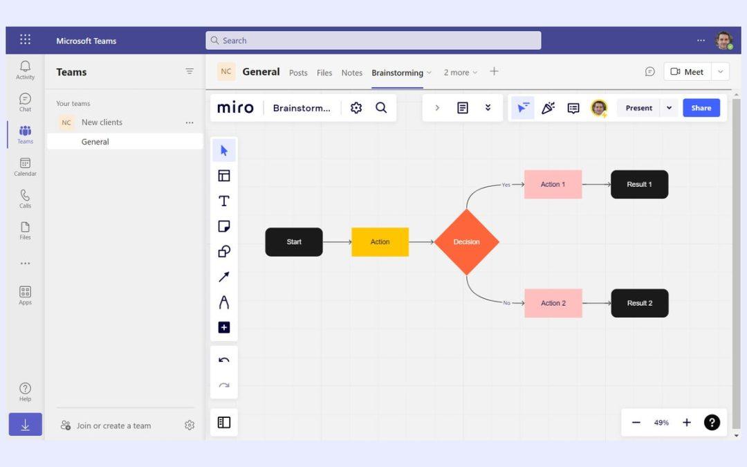The width and height of the screenshot is (747, 467).
Task: Toggle collaborator cursors visibility
Action: click(523, 108)
